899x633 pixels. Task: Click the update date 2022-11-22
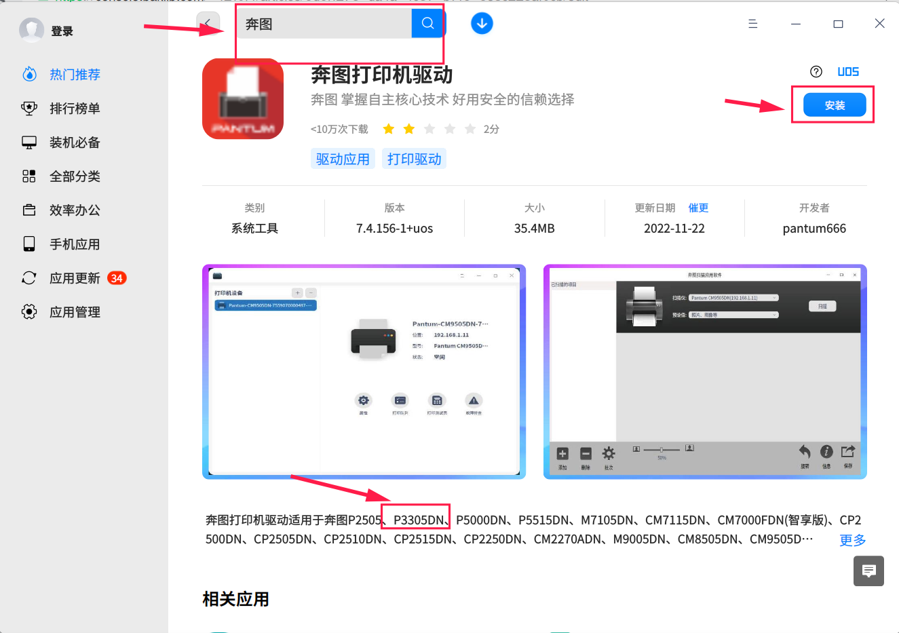tap(674, 229)
